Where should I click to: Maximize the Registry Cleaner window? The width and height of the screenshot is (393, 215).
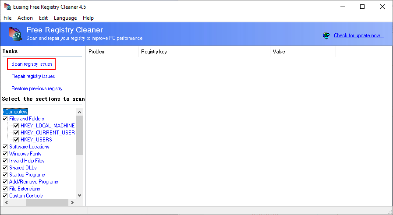[x=362, y=7]
